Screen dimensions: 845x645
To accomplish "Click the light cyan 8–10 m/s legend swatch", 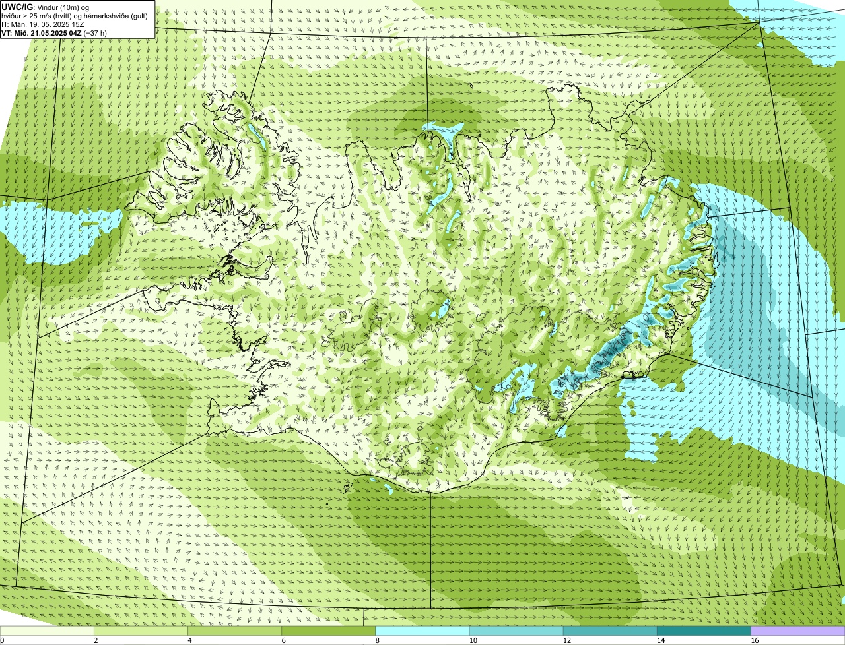I will pos(422,631).
